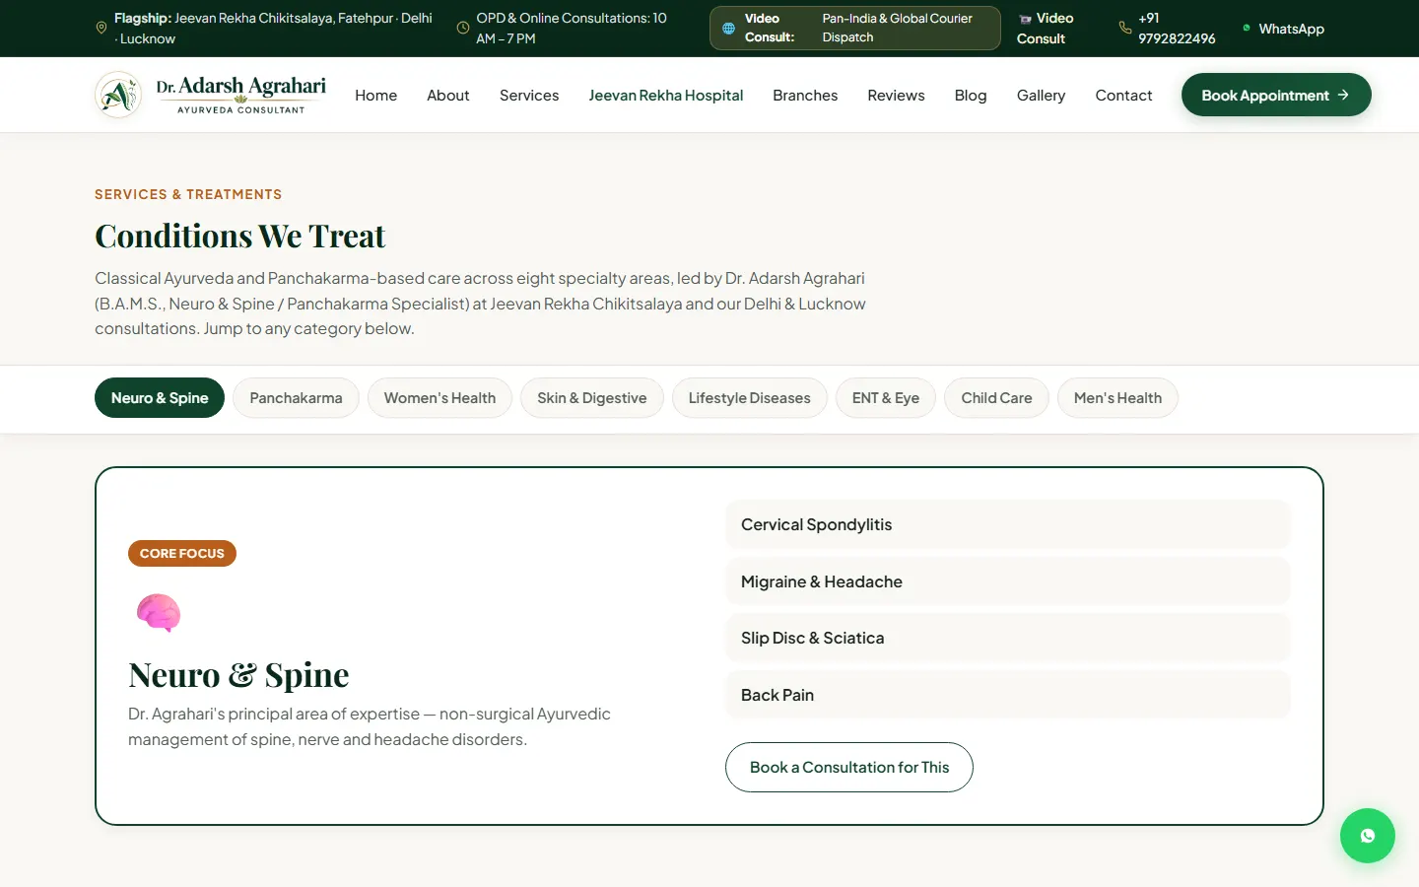Click the CORE FOCUS badge
Screen dimensions: 1419x887
coord(182,553)
